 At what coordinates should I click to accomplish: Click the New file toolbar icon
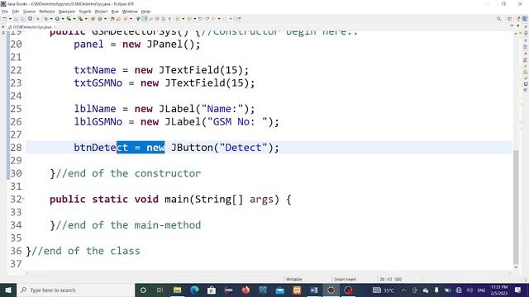coord(5,19)
